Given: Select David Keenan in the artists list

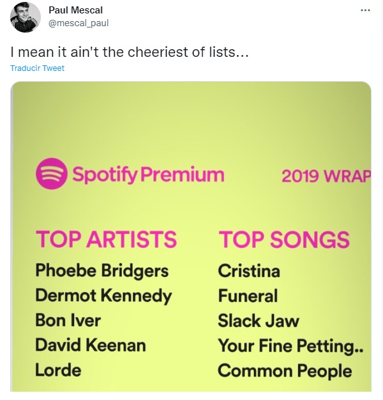Looking at the screenshot, I should [x=91, y=346].
